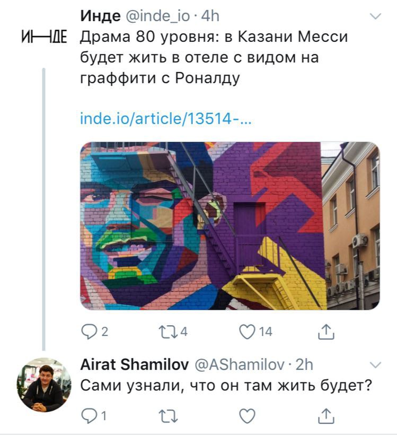The image size is (397, 436).
Task: Expand options chevron on Инде tweet
Action: click(x=376, y=16)
